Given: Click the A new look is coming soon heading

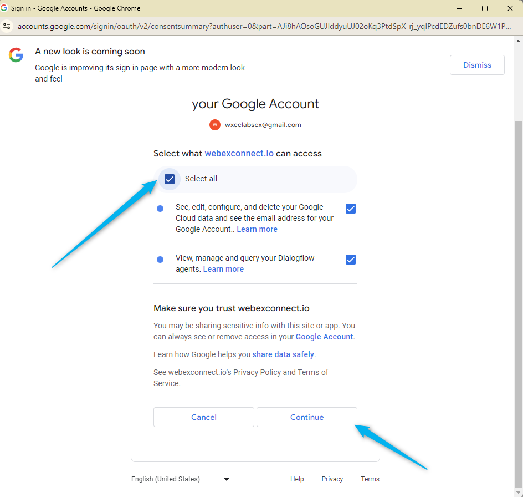Looking at the screenshot, I should tap(90, 52).
